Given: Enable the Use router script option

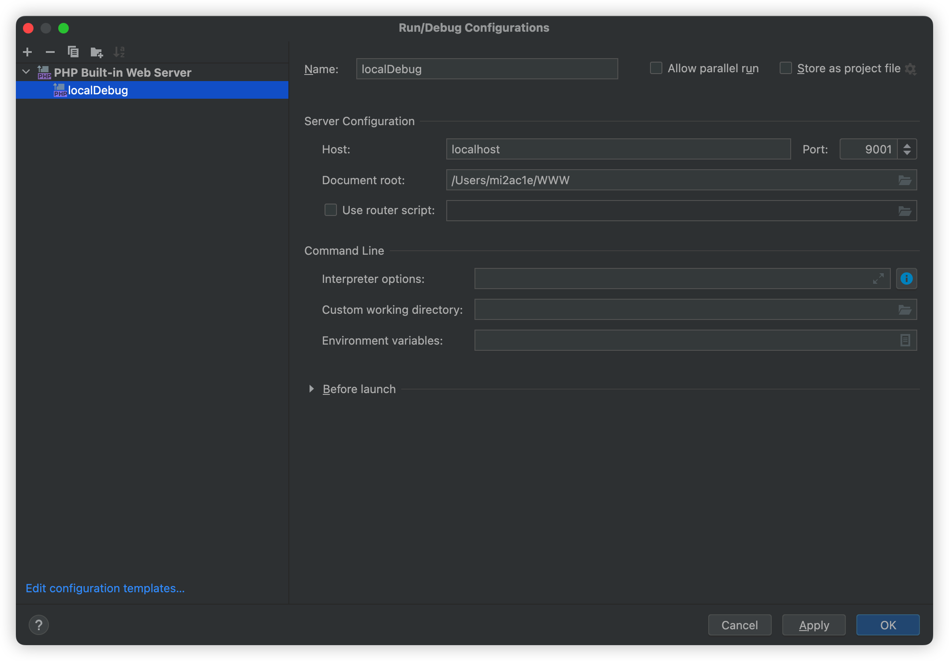Looking at the screenshot, I should 331,210.
